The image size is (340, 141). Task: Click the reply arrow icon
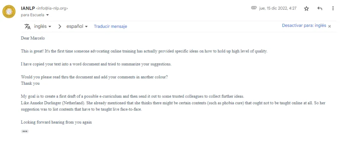[320, 9]
